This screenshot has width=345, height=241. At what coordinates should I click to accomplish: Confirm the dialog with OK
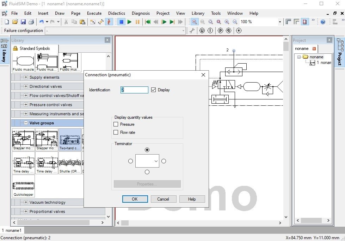point(135,199)
